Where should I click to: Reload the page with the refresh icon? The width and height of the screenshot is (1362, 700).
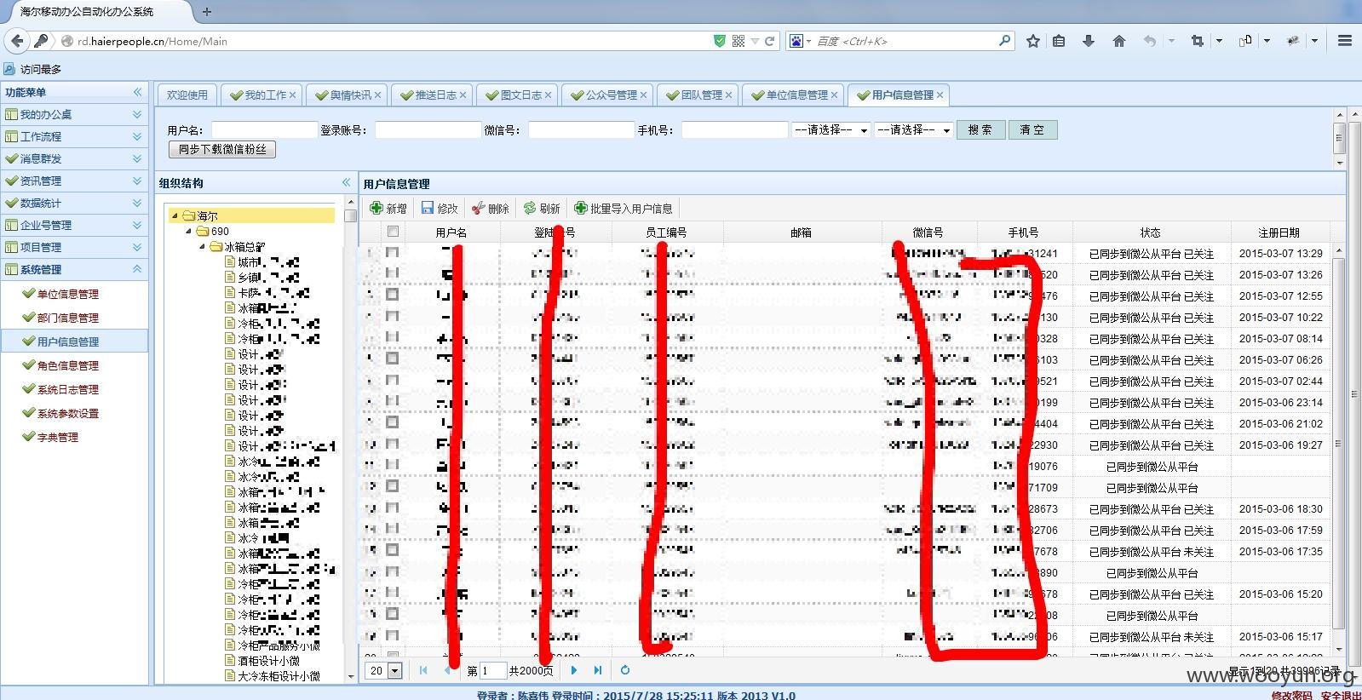770,41
